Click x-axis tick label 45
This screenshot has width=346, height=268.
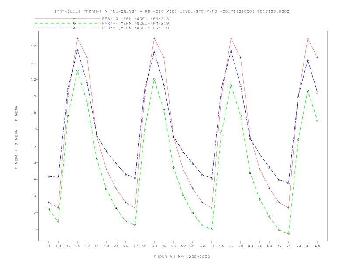[193, 246]
